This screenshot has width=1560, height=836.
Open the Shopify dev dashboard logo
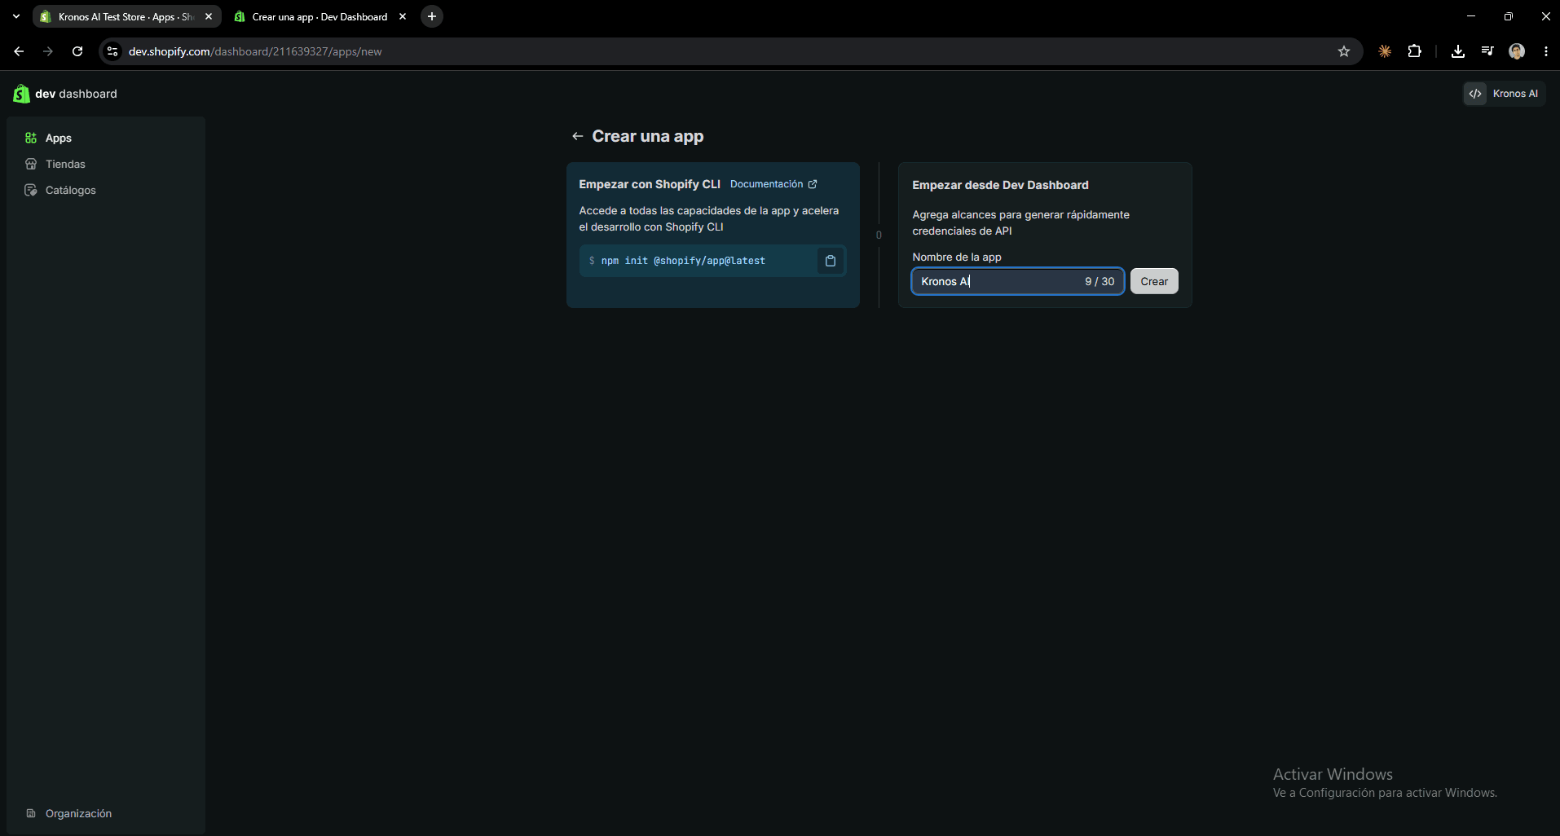(65, 94)
